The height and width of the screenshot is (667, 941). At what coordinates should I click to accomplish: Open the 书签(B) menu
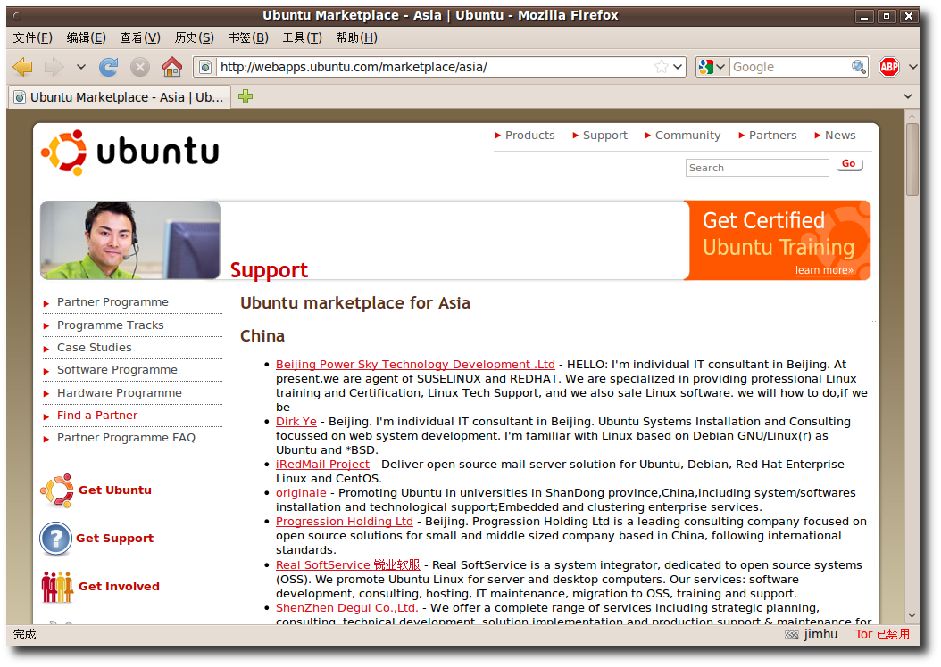(248, 37)
